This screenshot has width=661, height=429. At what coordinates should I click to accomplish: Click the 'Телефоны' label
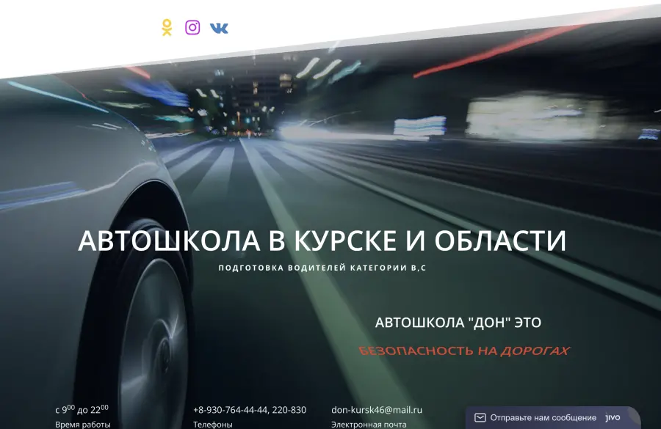(x=213, y=425)
